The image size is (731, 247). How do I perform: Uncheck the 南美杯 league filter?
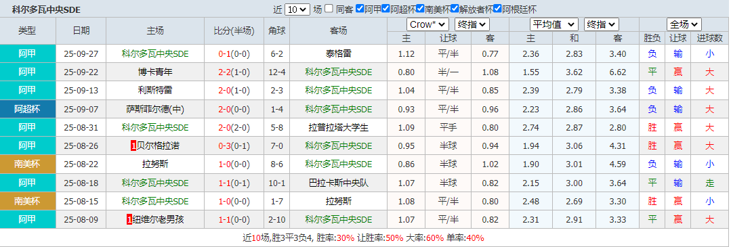(419, 8)
